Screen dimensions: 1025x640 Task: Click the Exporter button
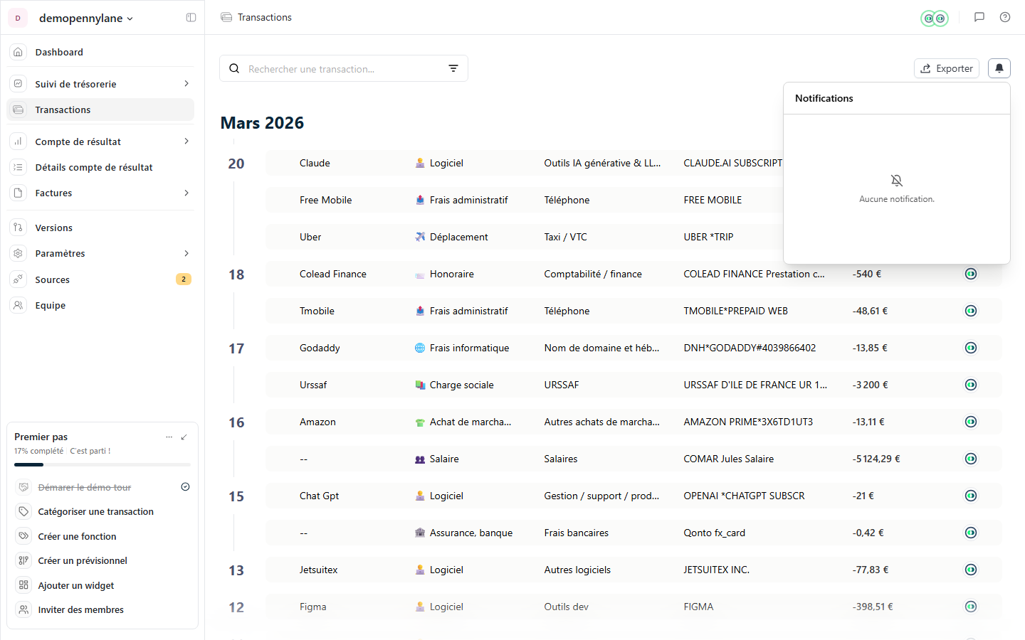(x=947, y=68)
